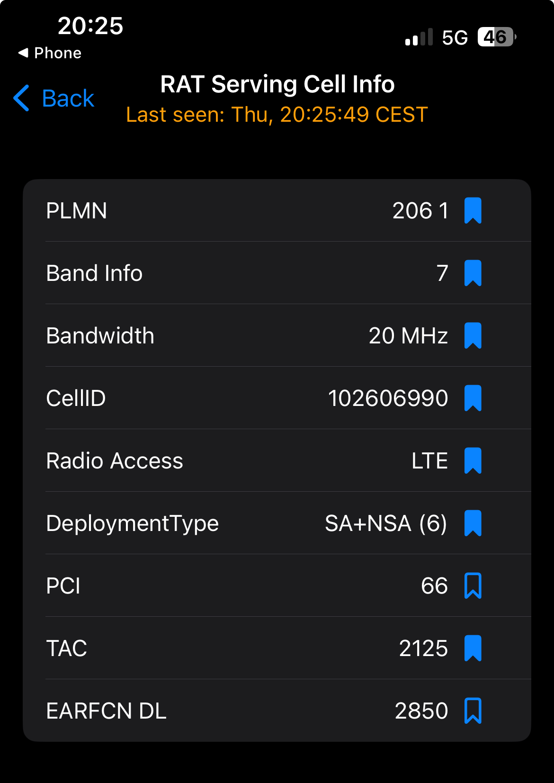
Task: Bookmark the PCI value
Action: click(473, 585)
